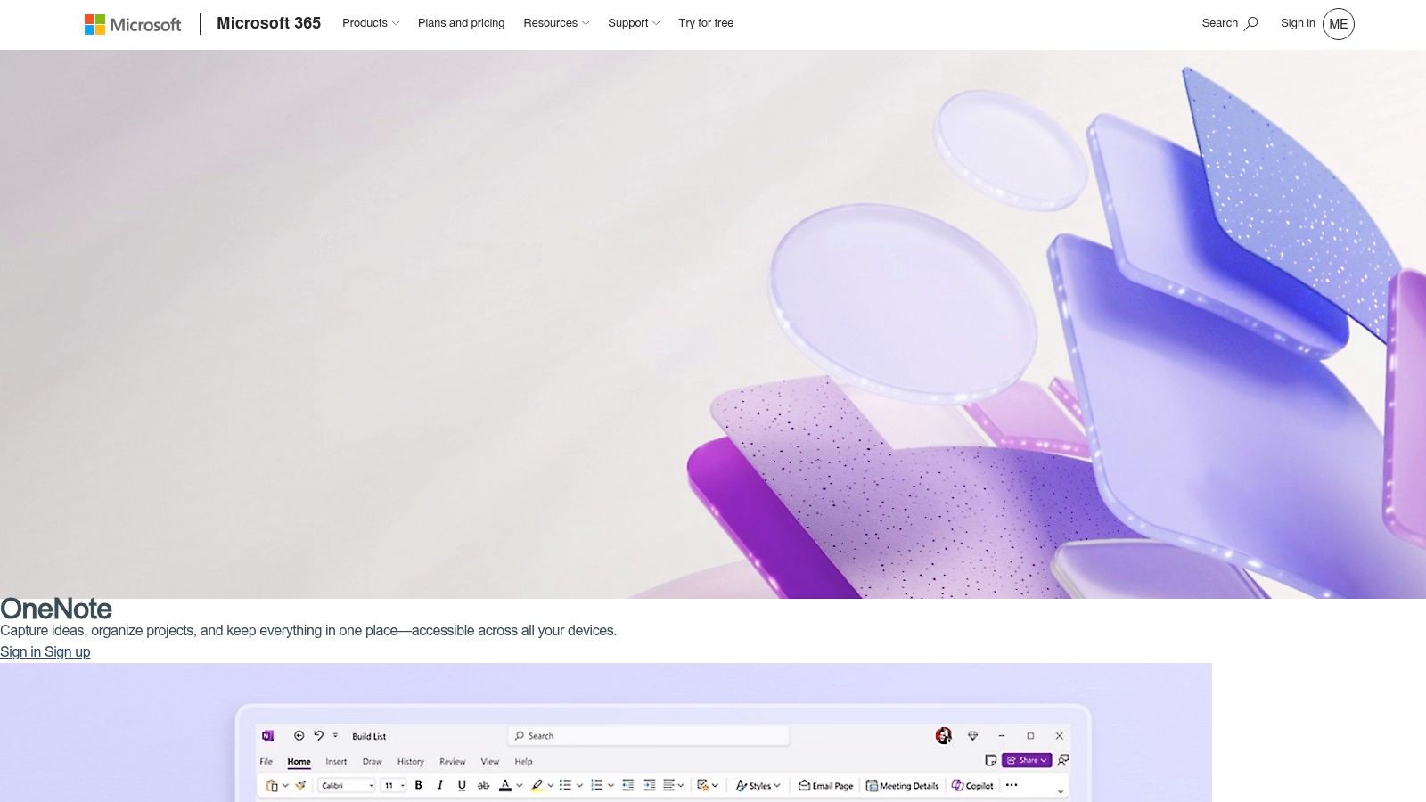Viewport: 1426px width, 802px height.
Task: Click the Sign in link under OneNote heading
Action: [20, 651]
